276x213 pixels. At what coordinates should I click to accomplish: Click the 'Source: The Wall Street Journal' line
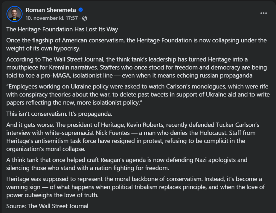(x=47, y=206)
